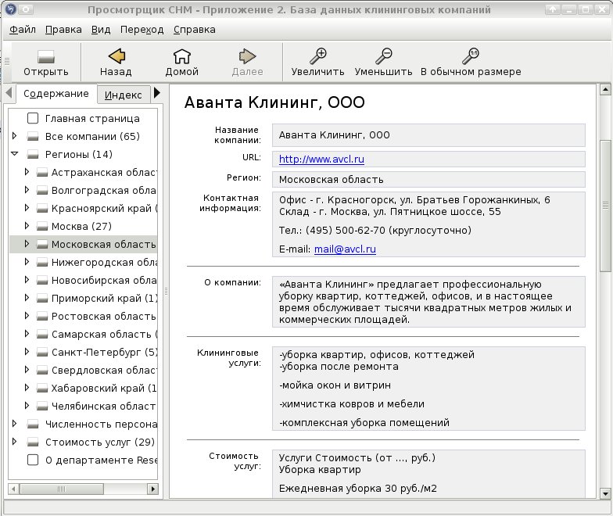Select Самарская область tree item

pyautogui.click(x=104, y=335)
